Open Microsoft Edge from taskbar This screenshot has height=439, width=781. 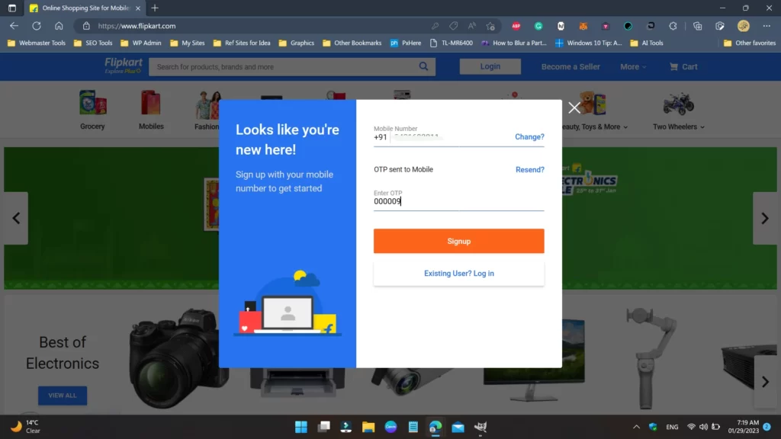(435, 427)
